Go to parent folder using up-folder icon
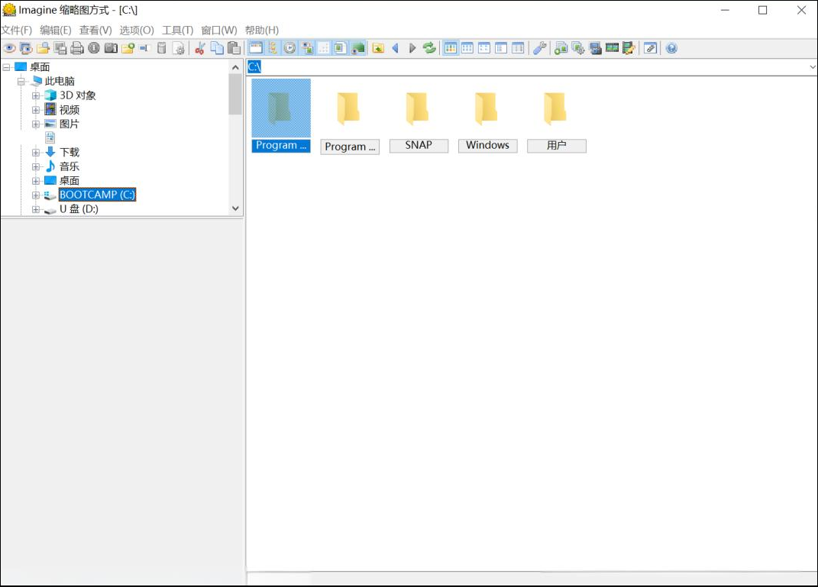818x587 pixels. click(x=378, y=49)
